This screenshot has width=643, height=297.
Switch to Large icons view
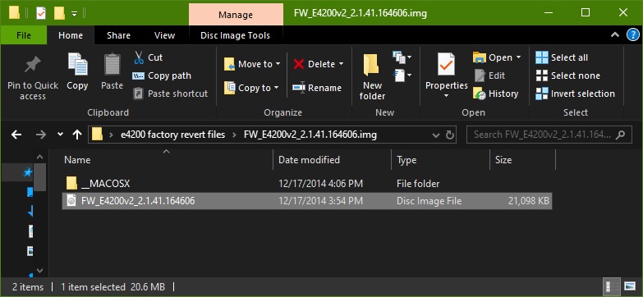(630, 286)
